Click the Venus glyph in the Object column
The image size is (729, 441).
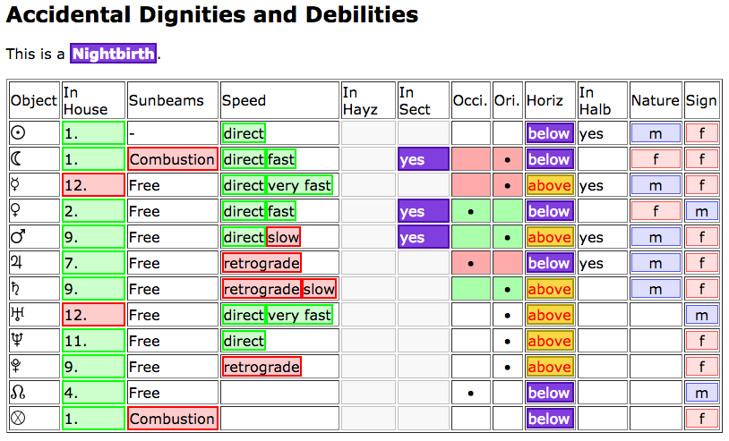tap(15, 211)
